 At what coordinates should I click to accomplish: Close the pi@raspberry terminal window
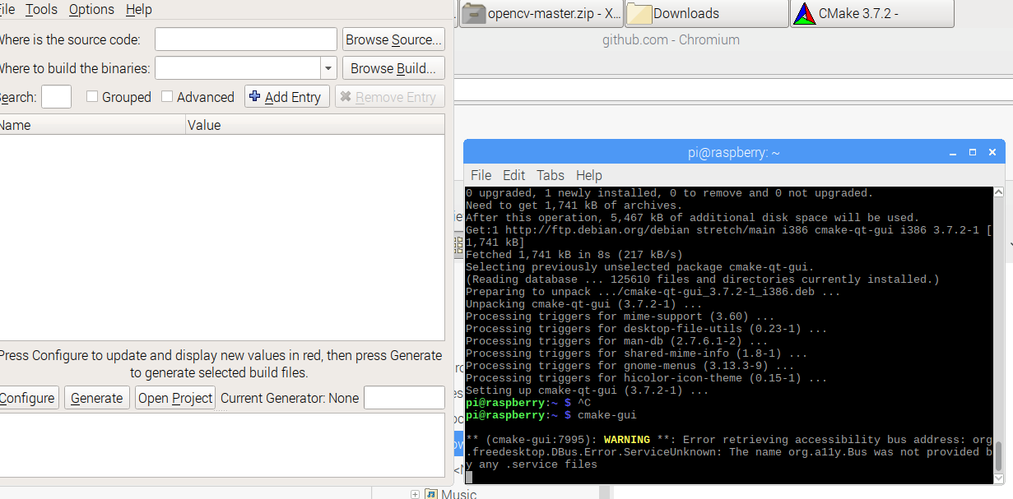pyautogui.click(x=992, y=152)
